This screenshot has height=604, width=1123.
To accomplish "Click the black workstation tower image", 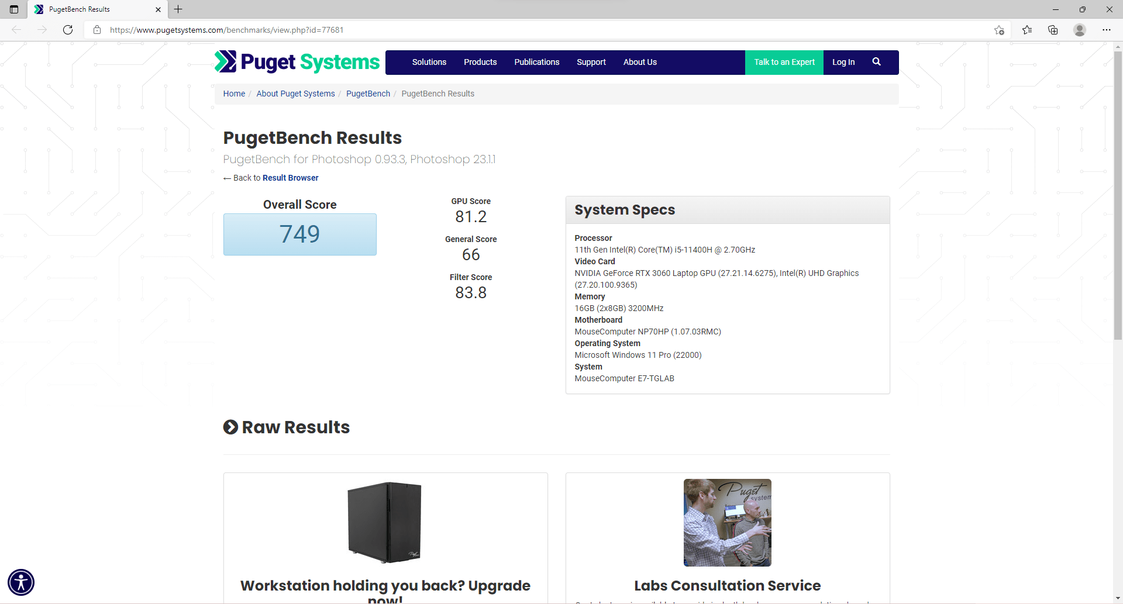I will point(385,522).
